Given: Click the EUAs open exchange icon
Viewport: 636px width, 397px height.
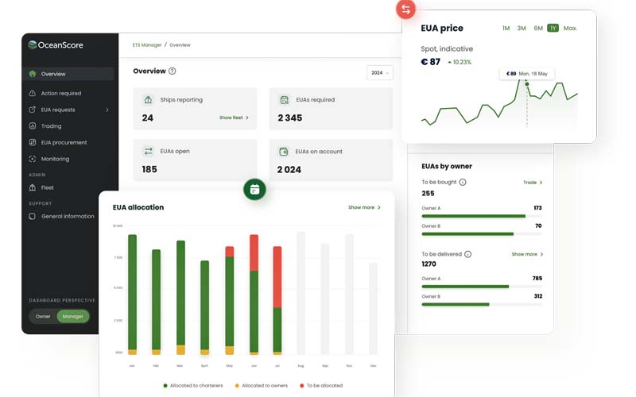Looking at the screenshot, I should [x=148, y=151].
